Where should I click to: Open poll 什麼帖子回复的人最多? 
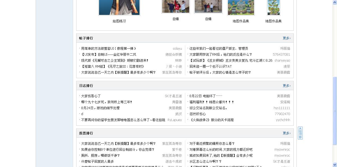click(97, 162)
